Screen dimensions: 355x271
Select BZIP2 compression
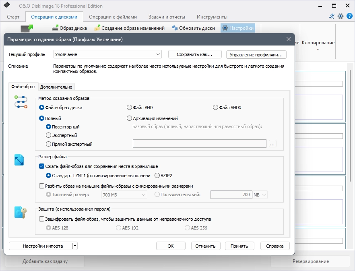(163, 176)
